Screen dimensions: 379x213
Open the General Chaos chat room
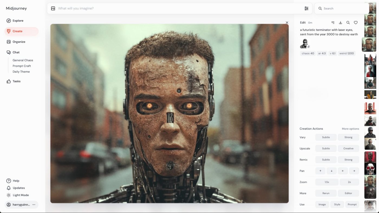tap(23, 60)
